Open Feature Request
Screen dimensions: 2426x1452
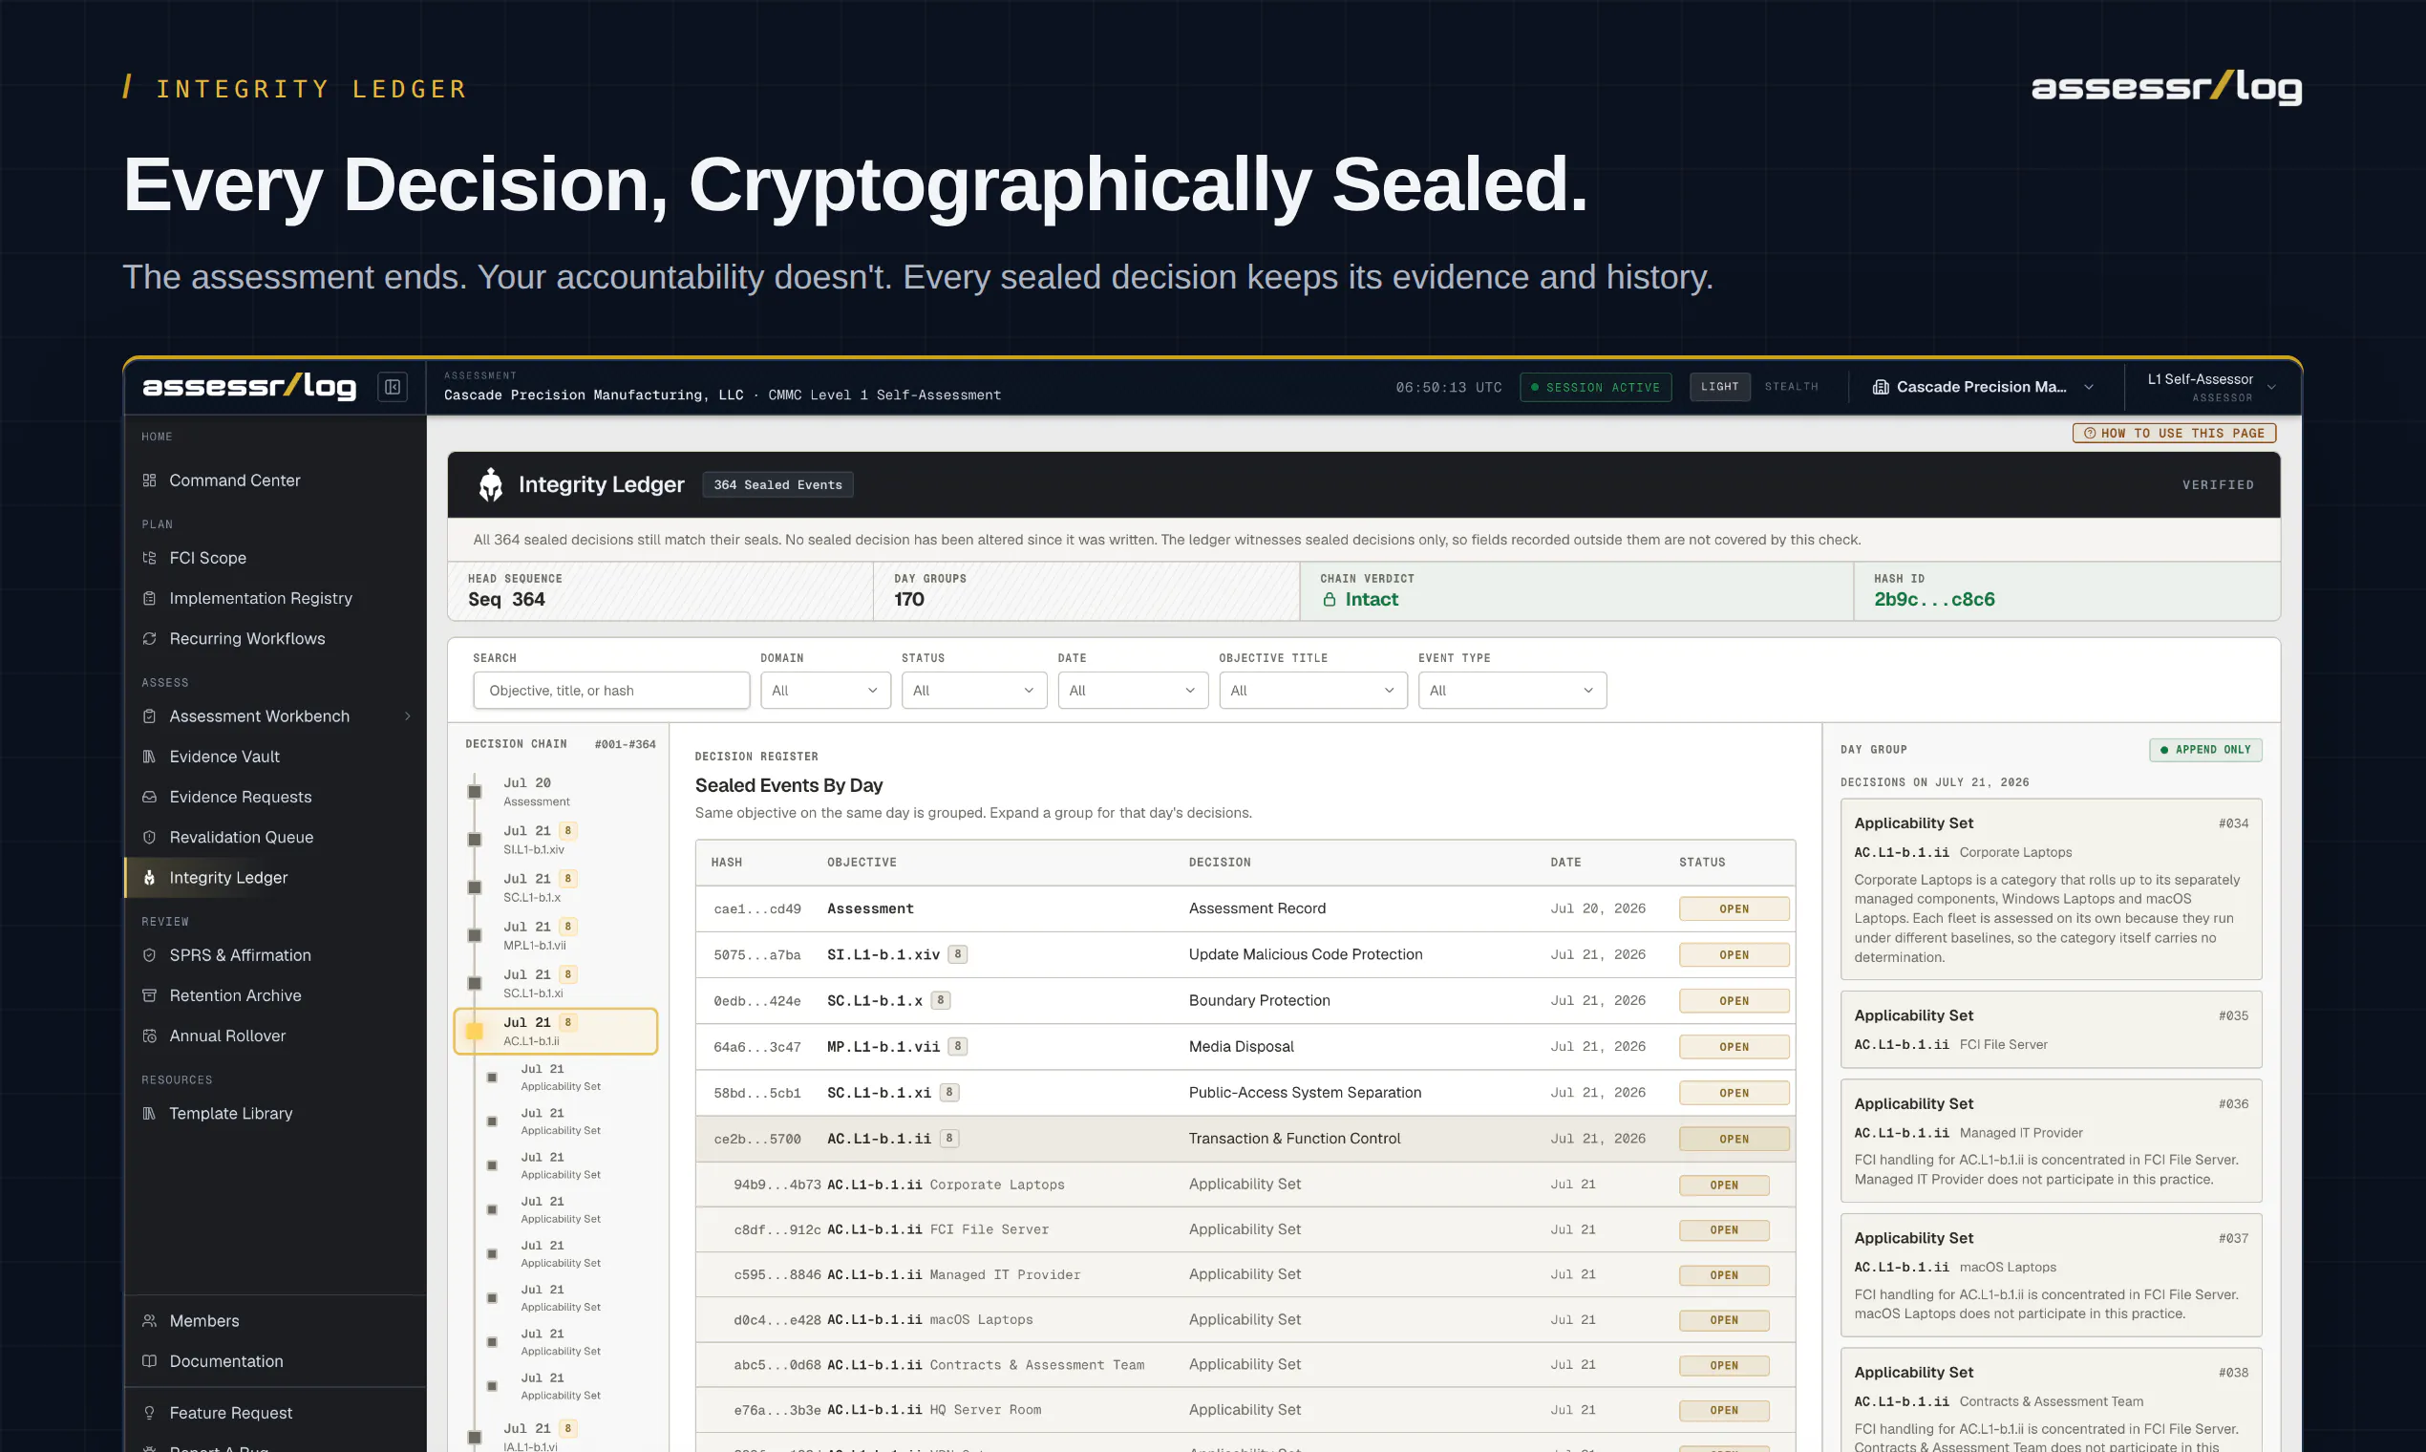tap(230, 1413)
